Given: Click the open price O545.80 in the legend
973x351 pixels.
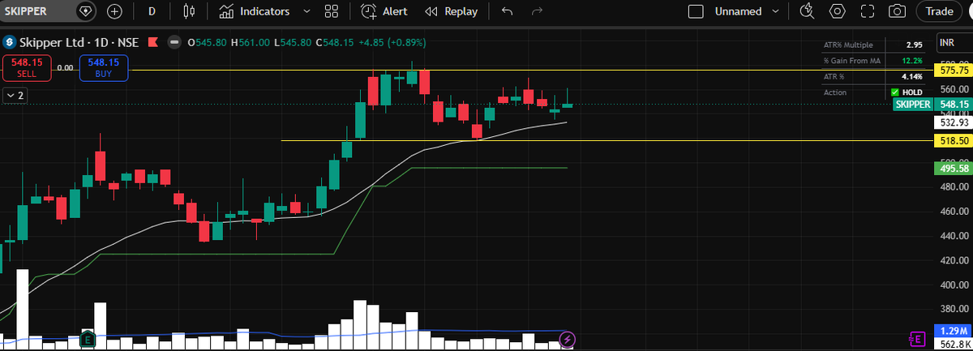Looking at the screenshot, I should tap(206, 42).
